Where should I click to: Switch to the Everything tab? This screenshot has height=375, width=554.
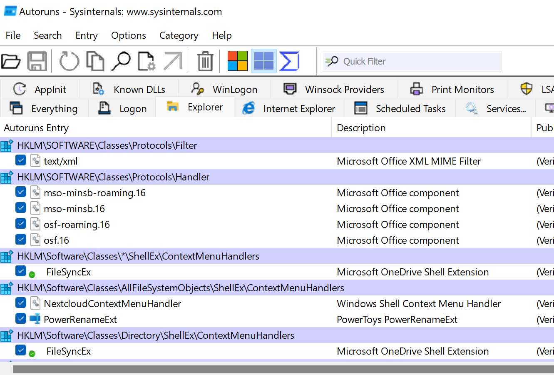pyautogui.click(x=44, y=108)
